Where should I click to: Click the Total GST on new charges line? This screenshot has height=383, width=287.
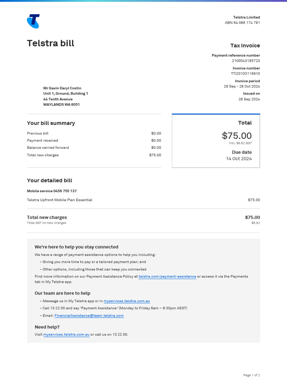click(x=46, y=223)
